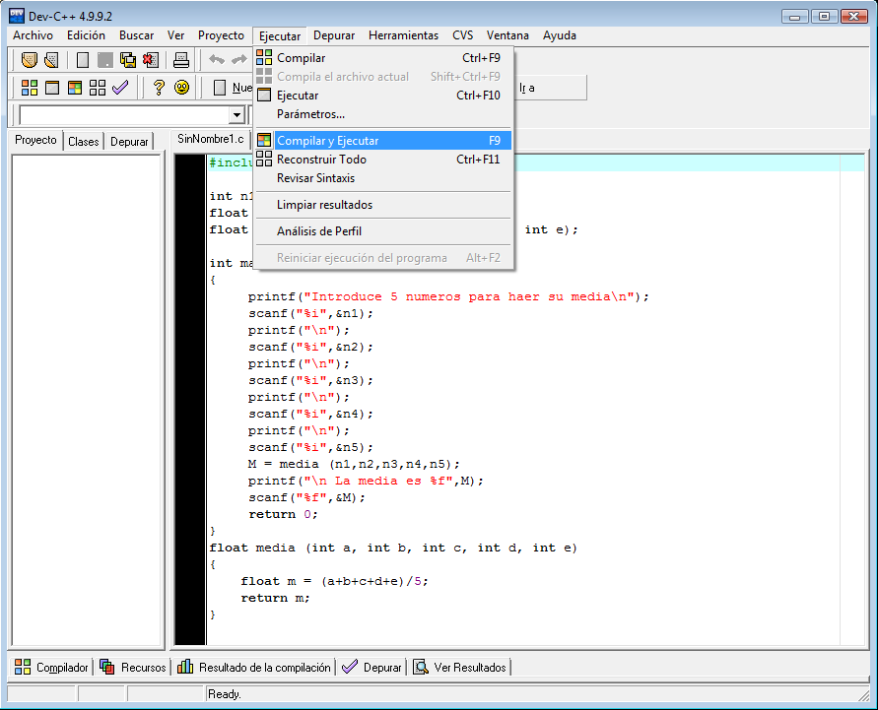Click the black editor gutter margin
Image resolution: width=878 pixels, height=710 pixels.
pos(190,400)
